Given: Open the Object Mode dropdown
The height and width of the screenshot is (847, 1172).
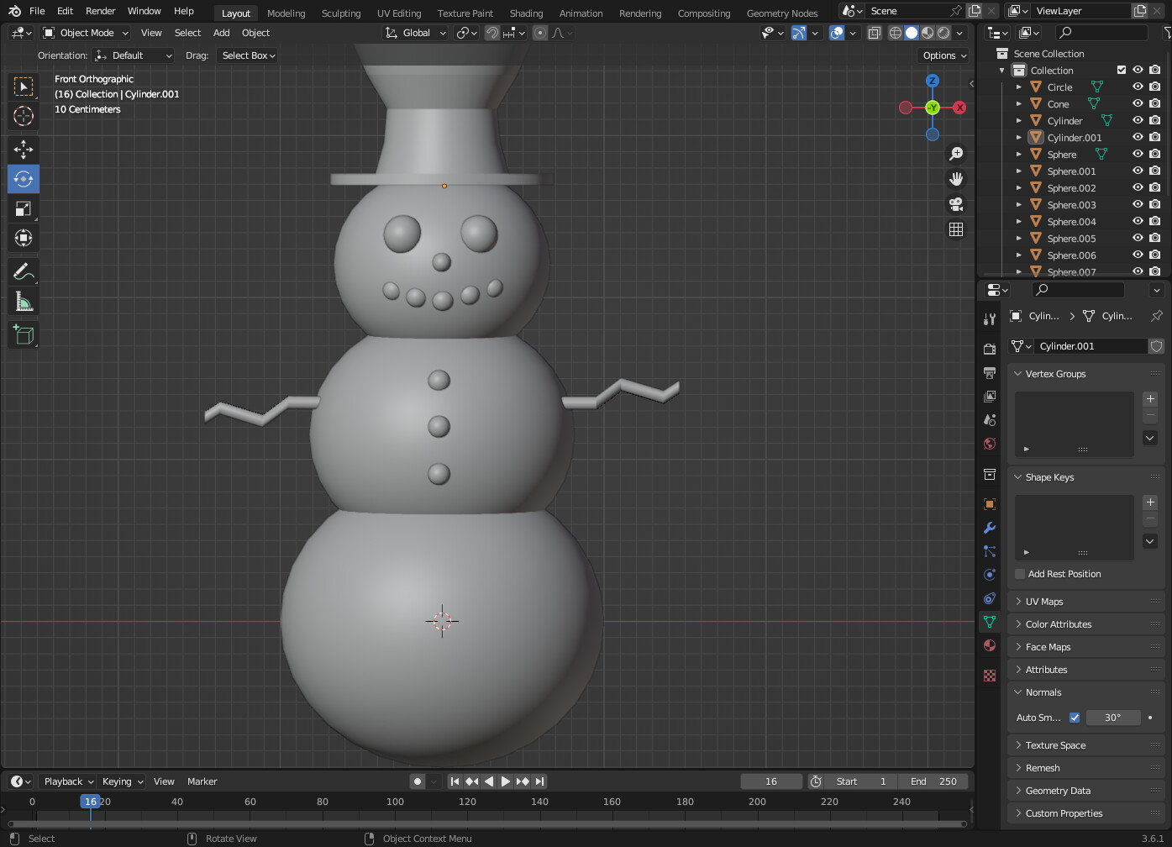Looking at the screenshot, I should pos(84,32).
